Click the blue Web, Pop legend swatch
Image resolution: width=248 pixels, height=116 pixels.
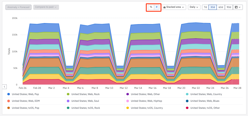(x=9, y=94)
